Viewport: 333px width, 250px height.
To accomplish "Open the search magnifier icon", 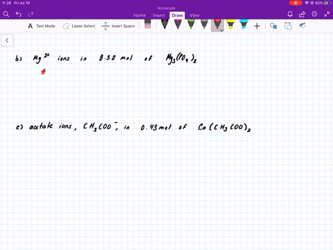I will click(x=6, y=14).
